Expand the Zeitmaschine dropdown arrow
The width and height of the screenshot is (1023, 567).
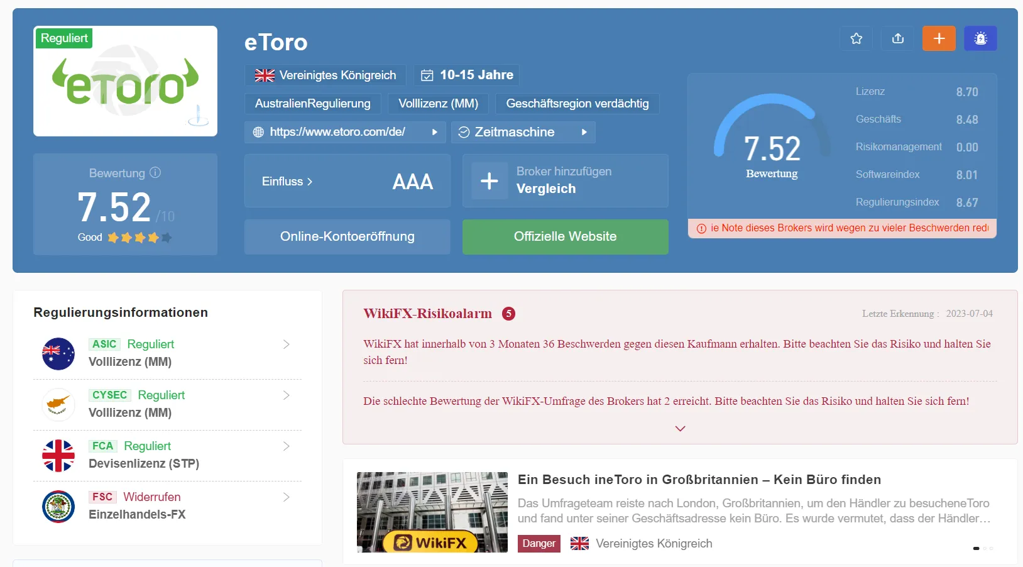(584, 132)
